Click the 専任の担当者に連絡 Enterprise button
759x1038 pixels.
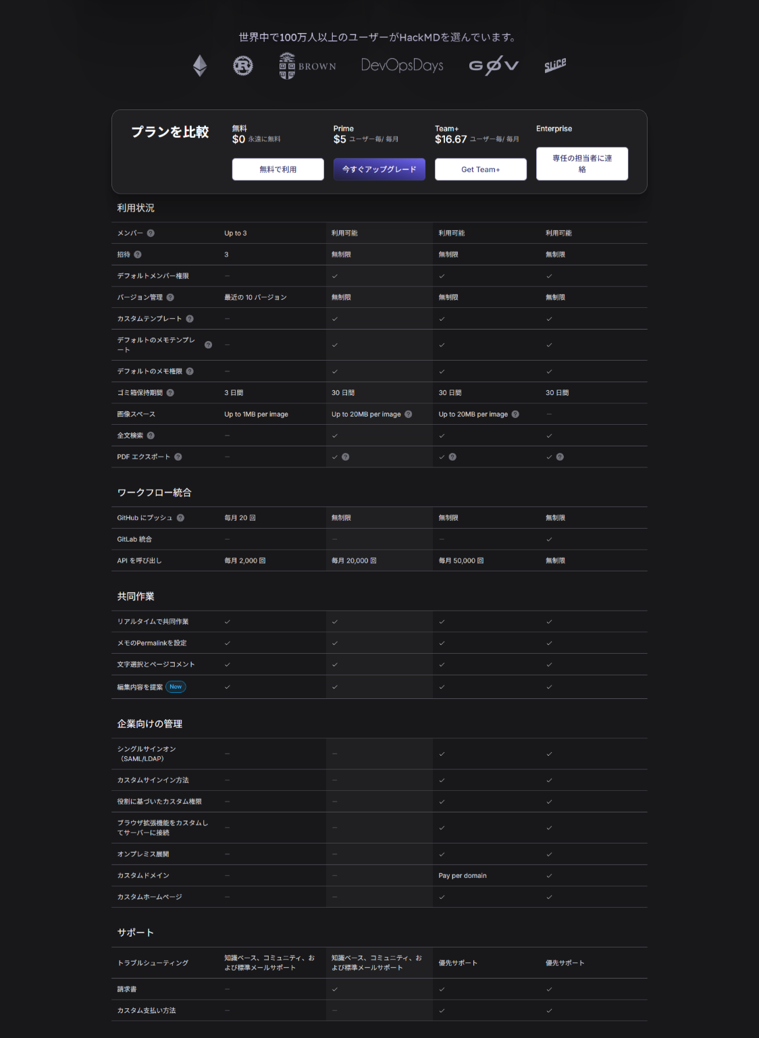point(581,163)
